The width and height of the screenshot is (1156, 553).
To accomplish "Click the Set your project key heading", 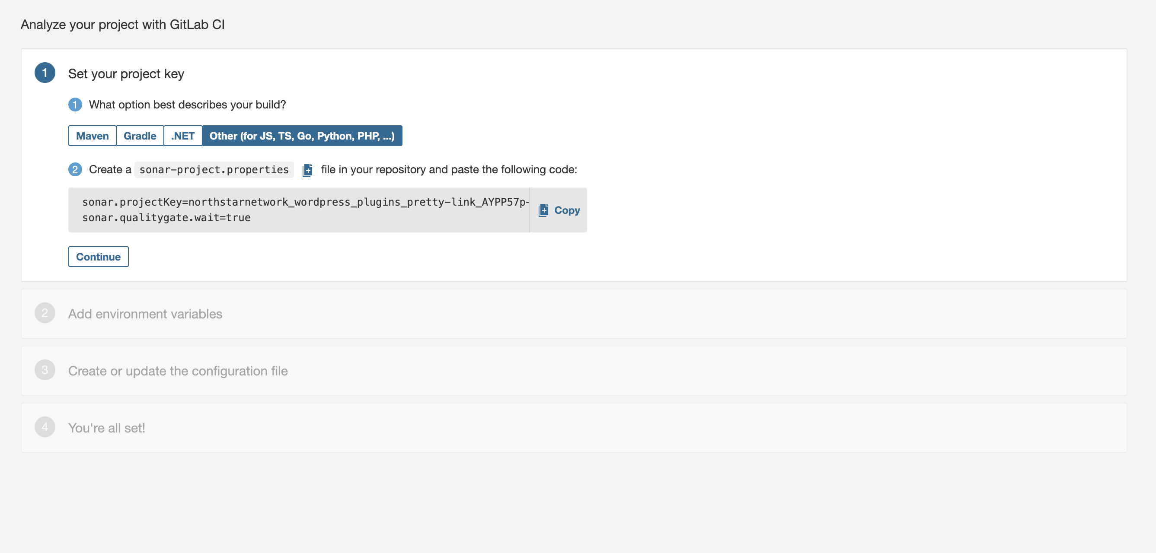I will 126,73.
